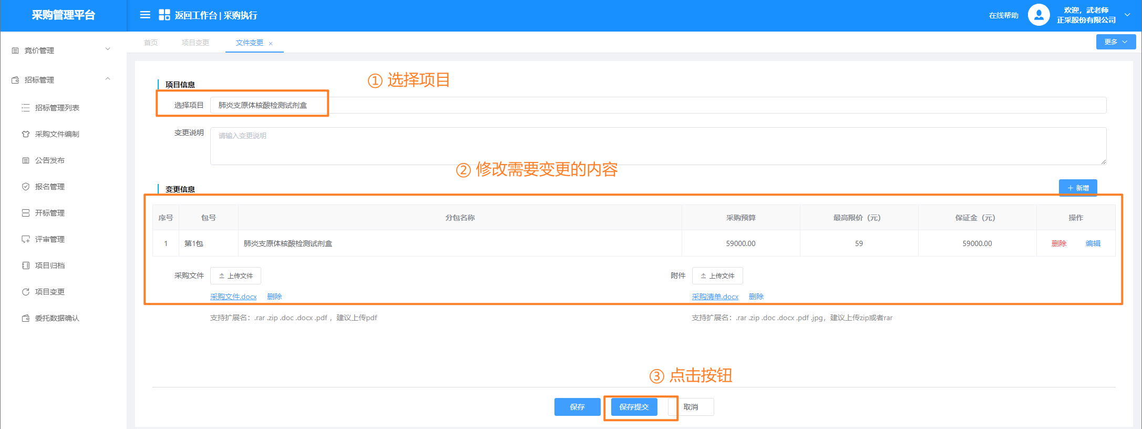Click the user avatar icon
Image resolution: width=1142 pixels, height=429 pixels.
click(1038, 15)
